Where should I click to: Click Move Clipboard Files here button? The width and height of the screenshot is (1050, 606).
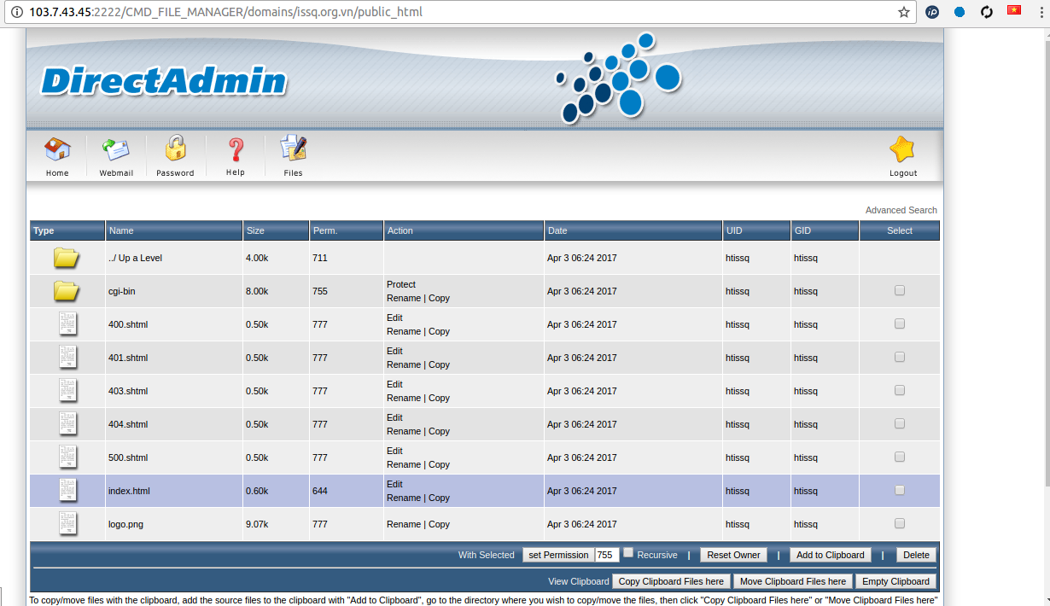coord(793,581)
